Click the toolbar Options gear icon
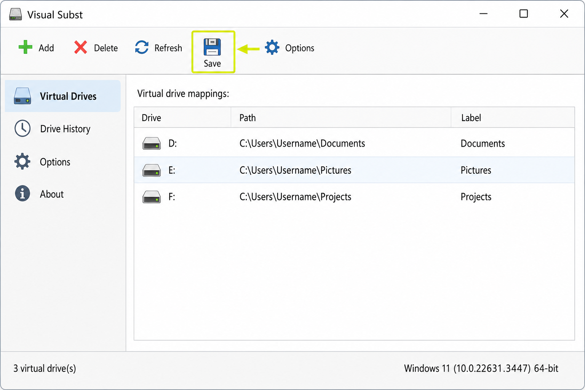The height and width of the screenshot is (390, 585). pyautogui.click(x=272, y=48)
